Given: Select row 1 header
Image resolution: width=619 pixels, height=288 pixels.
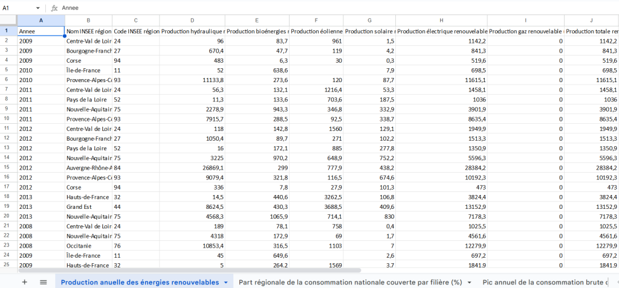Looking at the screenshot, I should [x=8, y=31].
